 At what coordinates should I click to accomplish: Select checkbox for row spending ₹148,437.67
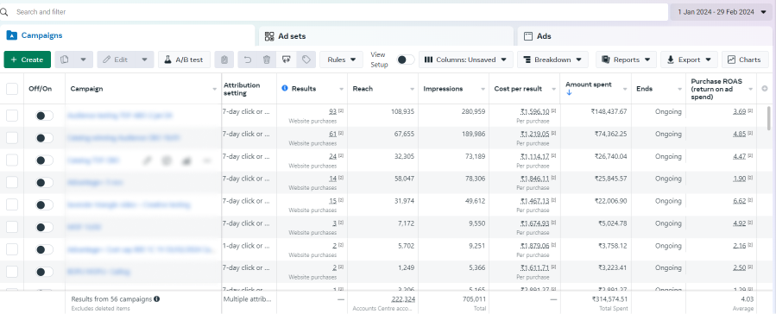tap(12, 116)
